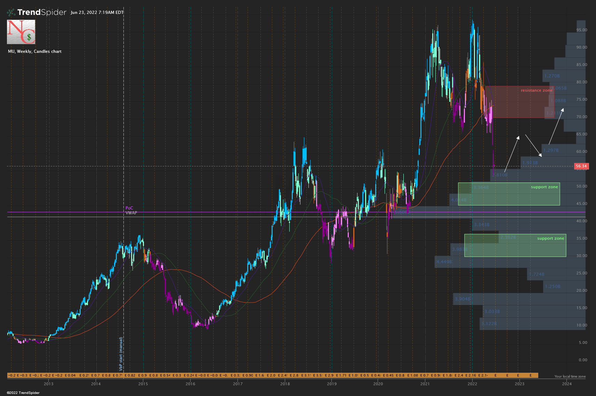Click the E 0.04 earnings marker

pos(70,376)
